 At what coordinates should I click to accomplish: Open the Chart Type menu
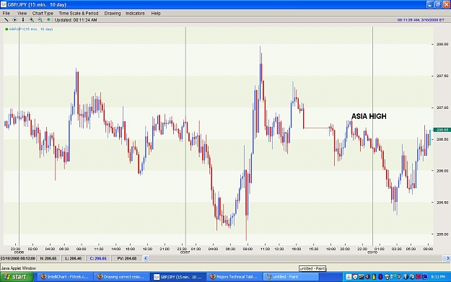[x=43, y=13]
